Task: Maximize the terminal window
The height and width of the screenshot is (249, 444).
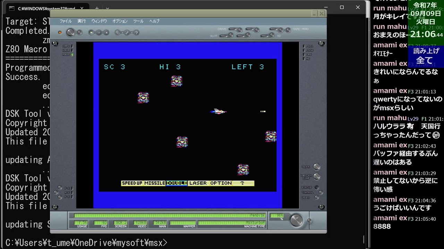Action: click(x=342, y=7)
